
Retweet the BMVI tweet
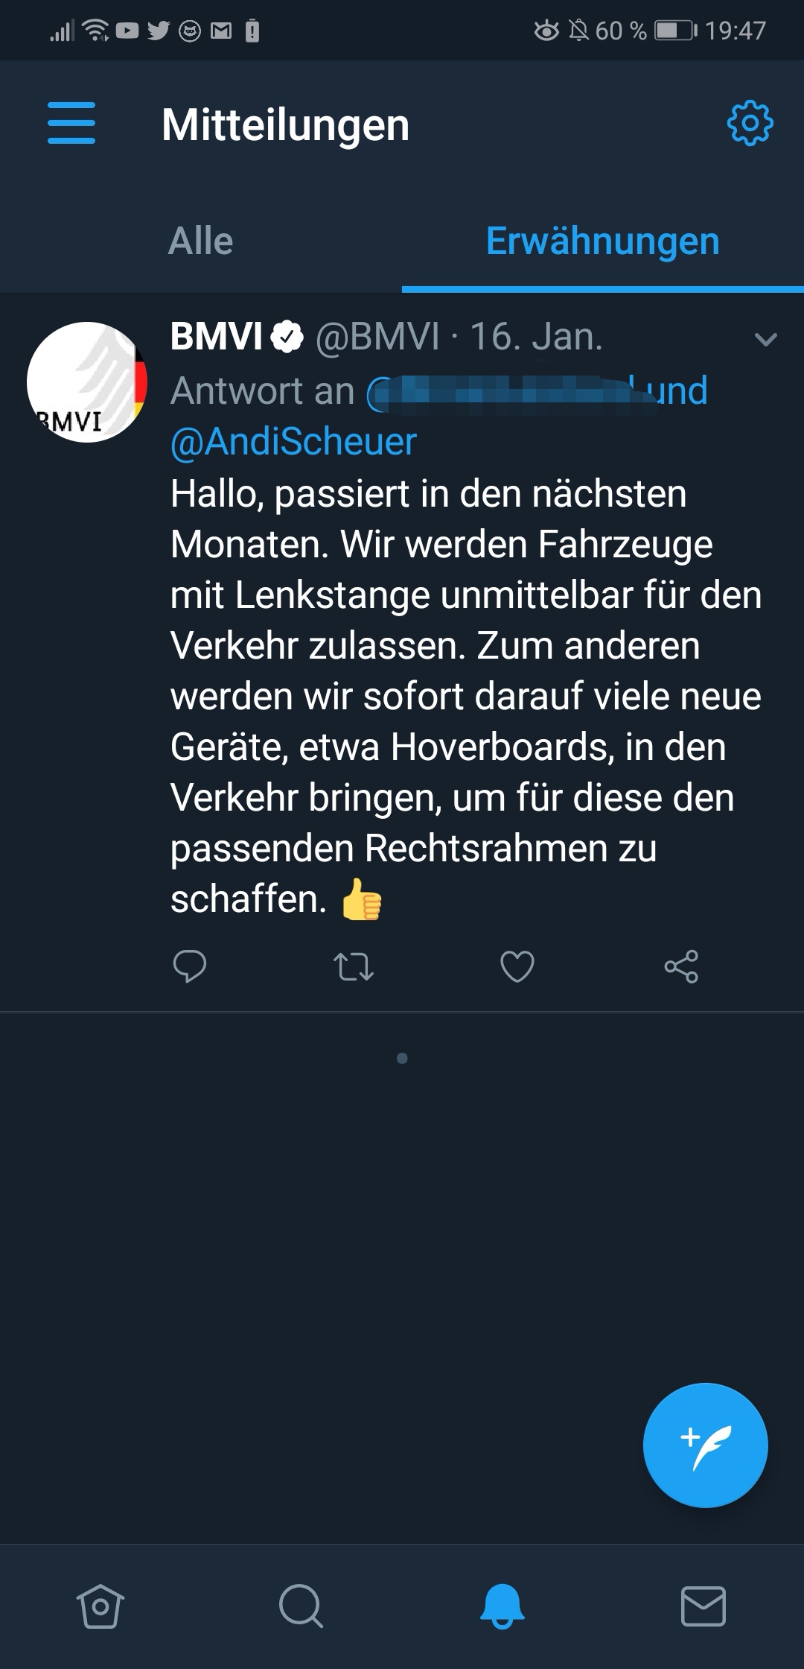coord(354,966)
